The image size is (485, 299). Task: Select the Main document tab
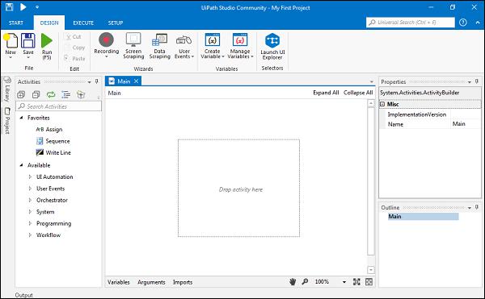coord(124,81)
